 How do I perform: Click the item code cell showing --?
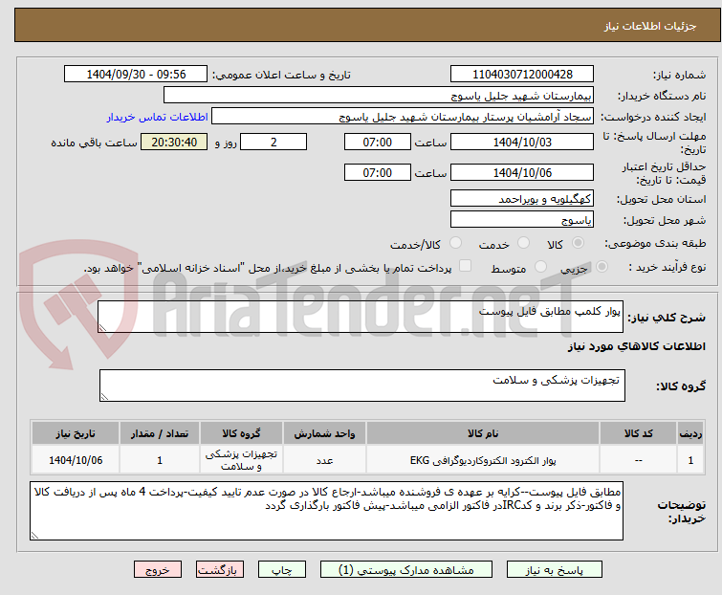tap(638, 460)
